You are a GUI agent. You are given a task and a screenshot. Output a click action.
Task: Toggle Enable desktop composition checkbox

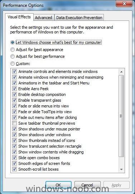tap(14, 94)
